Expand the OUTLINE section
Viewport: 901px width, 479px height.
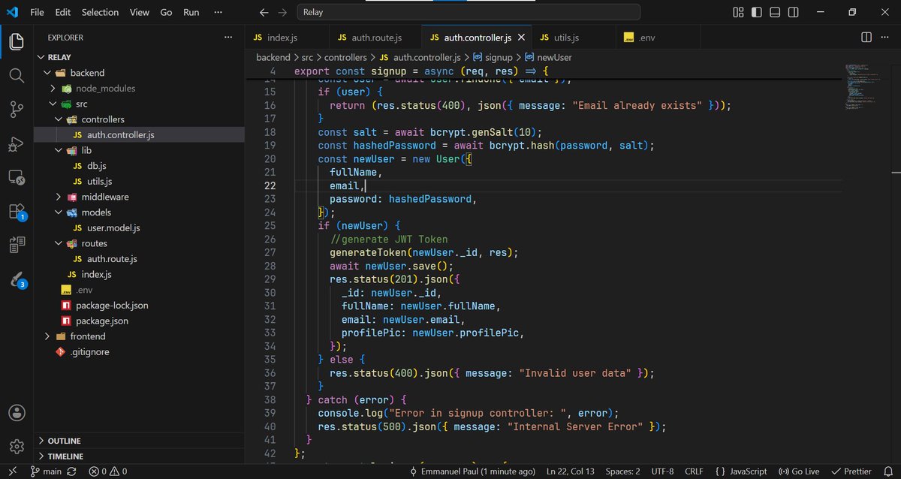(x=139, y=441)
